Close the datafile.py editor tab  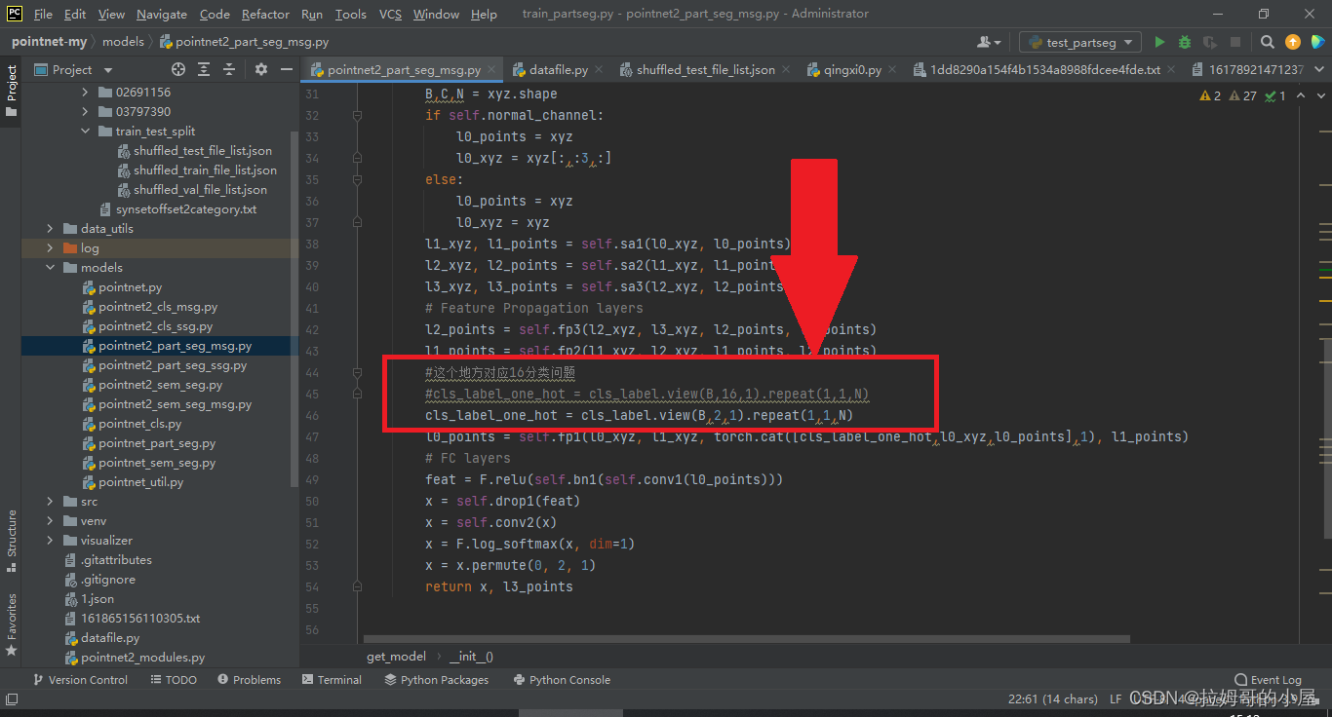pos(599,70)
